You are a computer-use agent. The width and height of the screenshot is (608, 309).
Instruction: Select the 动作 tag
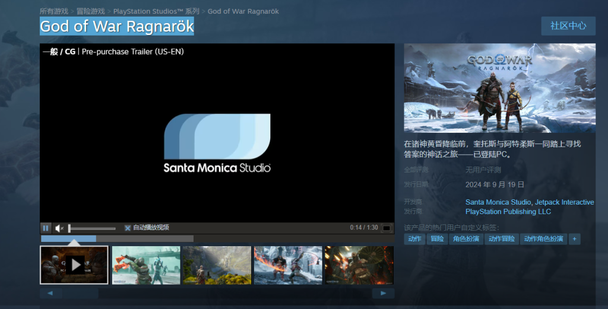tap(414, 239)
